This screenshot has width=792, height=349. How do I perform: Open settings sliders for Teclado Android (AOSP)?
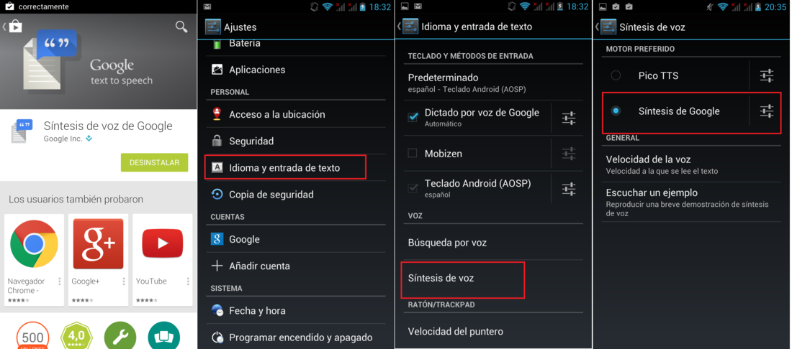tap(569, 189)
